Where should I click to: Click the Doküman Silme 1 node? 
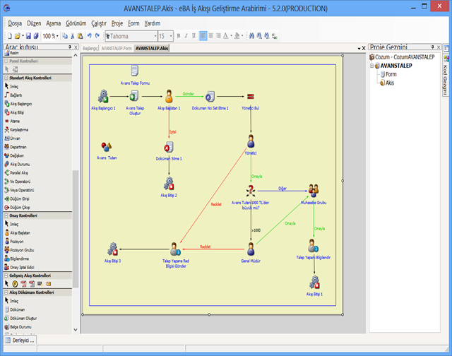tap(169, 147)
